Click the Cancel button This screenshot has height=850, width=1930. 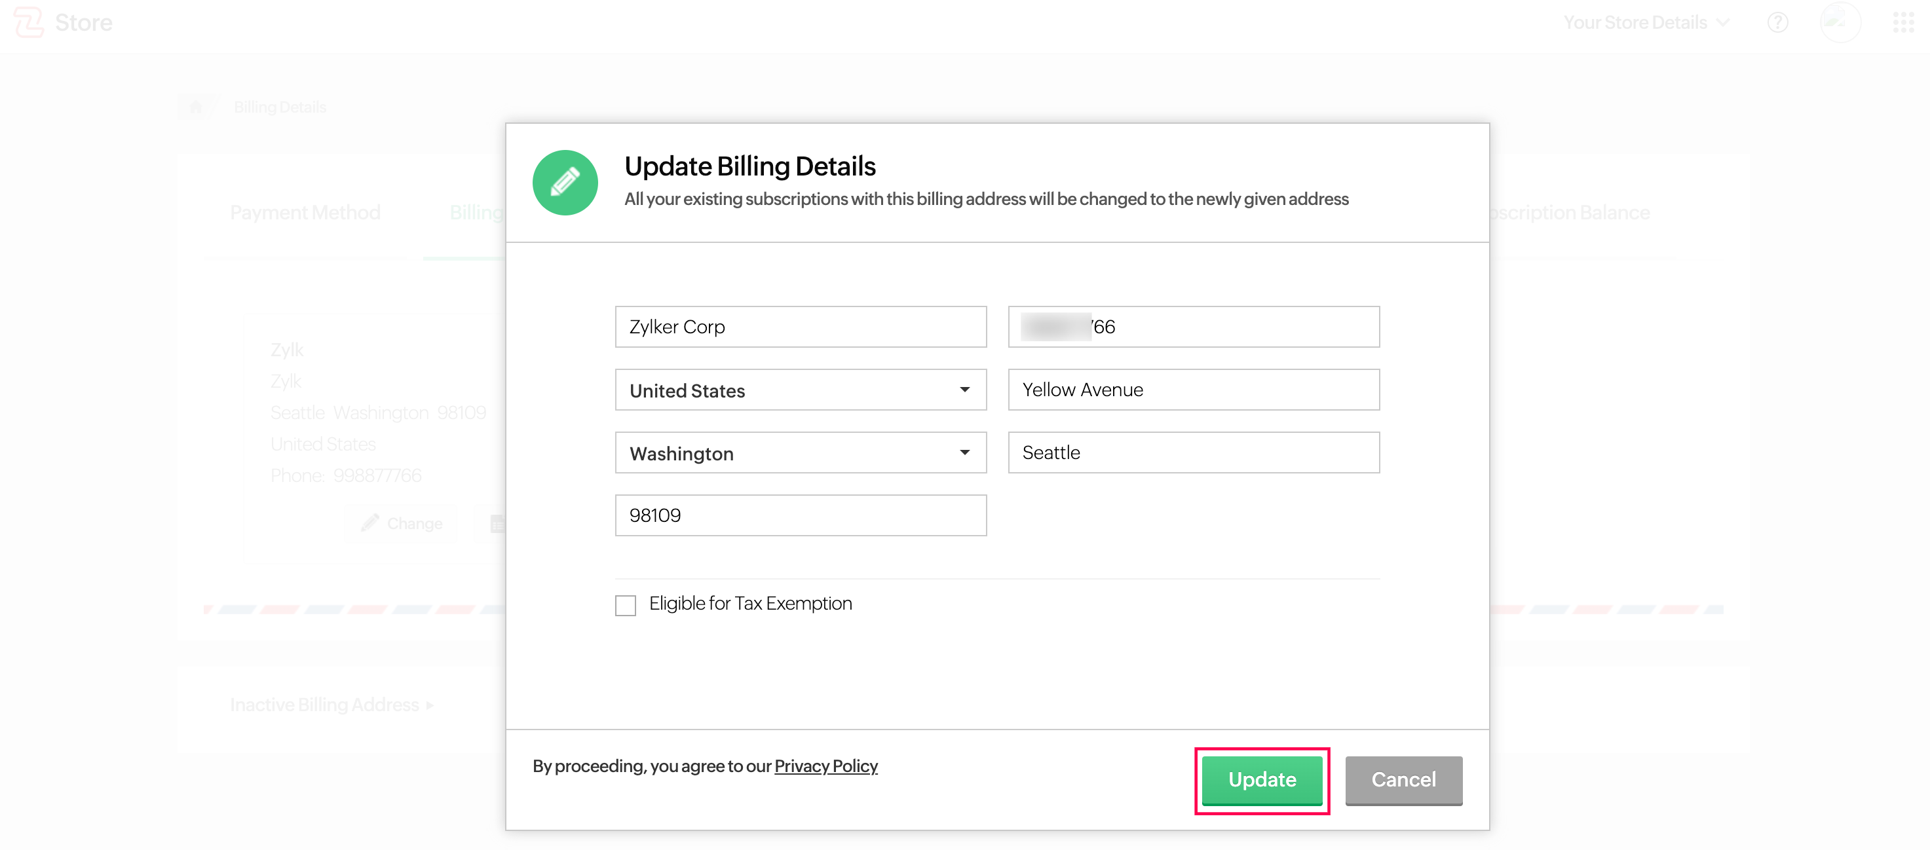[x=1403, y=780]
